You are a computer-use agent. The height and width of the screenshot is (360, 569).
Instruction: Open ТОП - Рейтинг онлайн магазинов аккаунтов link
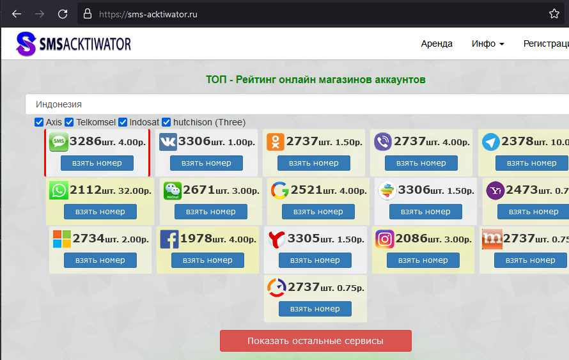[316, 79]
